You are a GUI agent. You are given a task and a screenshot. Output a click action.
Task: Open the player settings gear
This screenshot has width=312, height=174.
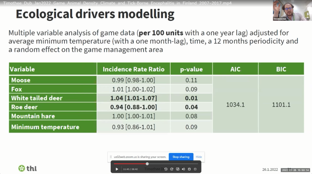coord(189,169)
